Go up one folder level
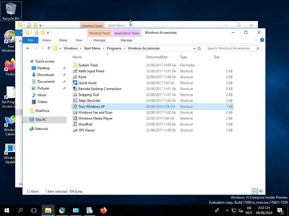The width and height of the screenshot is (289, 216). (x=49, y=48)
